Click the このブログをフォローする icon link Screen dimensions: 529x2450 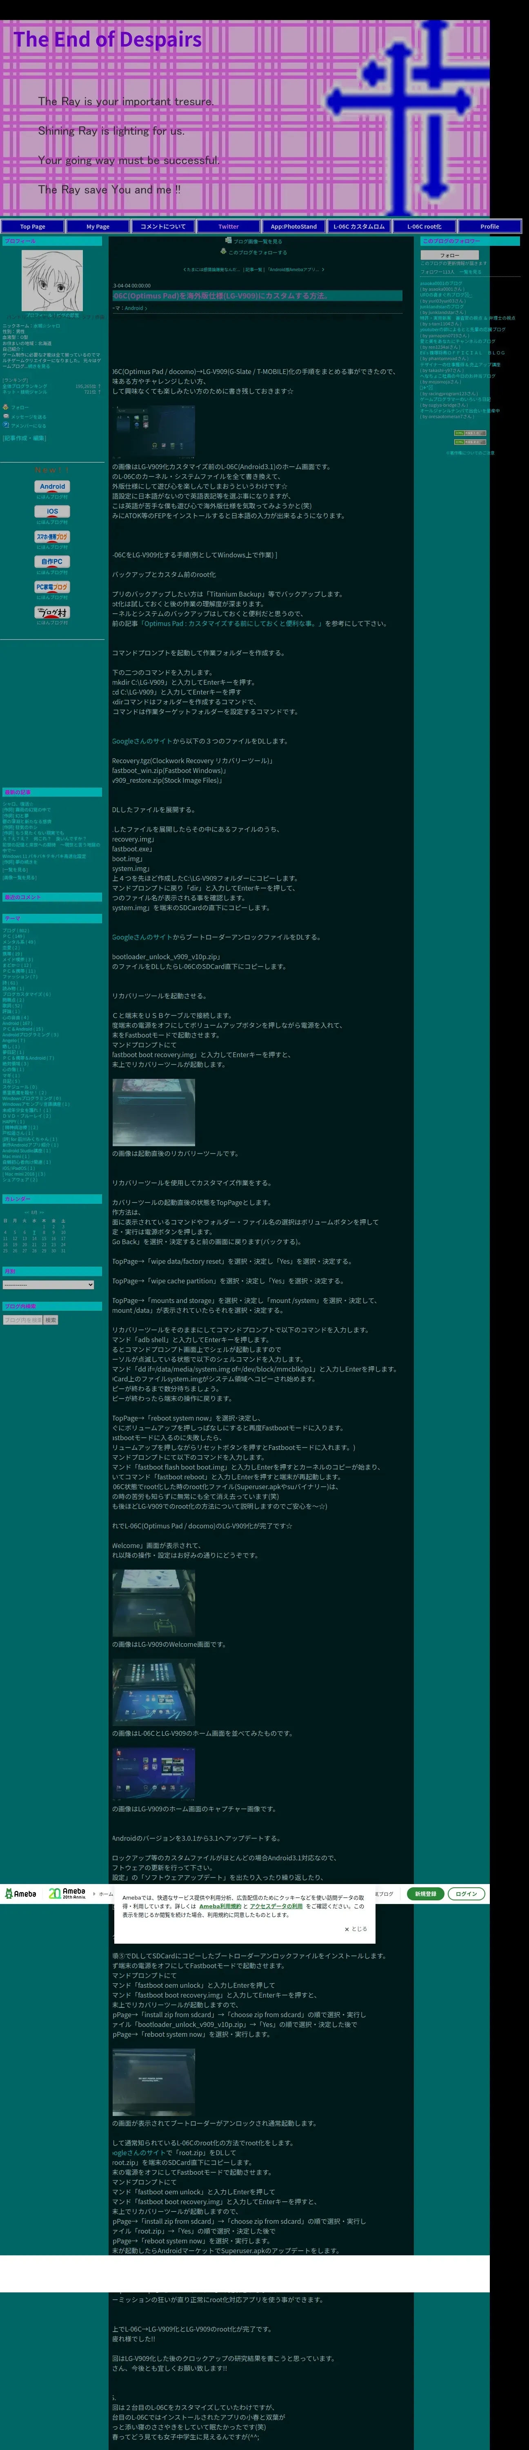tap(253, 252)
